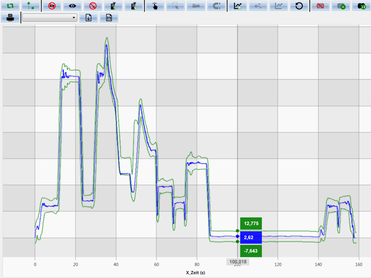Open the empty dropdown in the toolbar
The image size is (371, 278).
coord(50,18)
